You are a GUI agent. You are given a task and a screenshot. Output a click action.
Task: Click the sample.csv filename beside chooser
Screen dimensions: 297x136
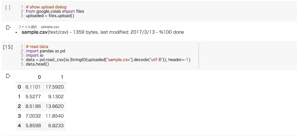pos(50,27)
